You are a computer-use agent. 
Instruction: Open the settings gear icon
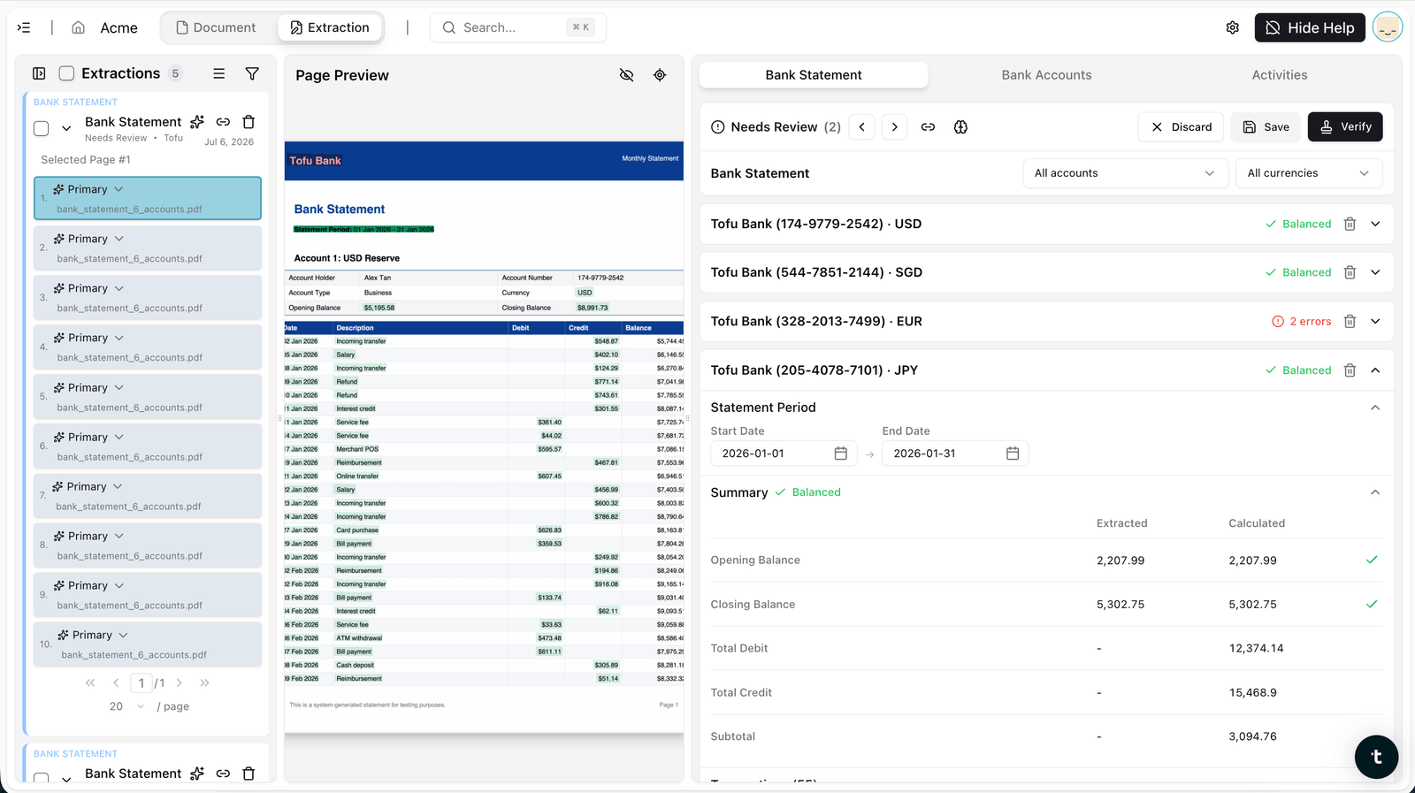(1233, 27)
